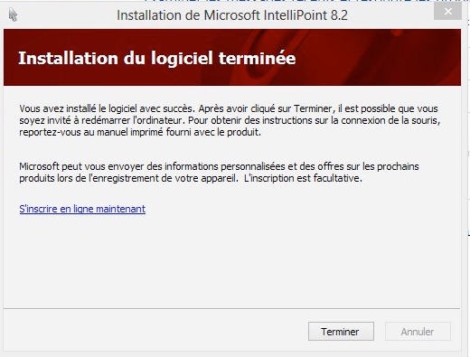Click the mouse pointer icon in title bar
Screen dimensions: 470x357
tap(13, 14)
